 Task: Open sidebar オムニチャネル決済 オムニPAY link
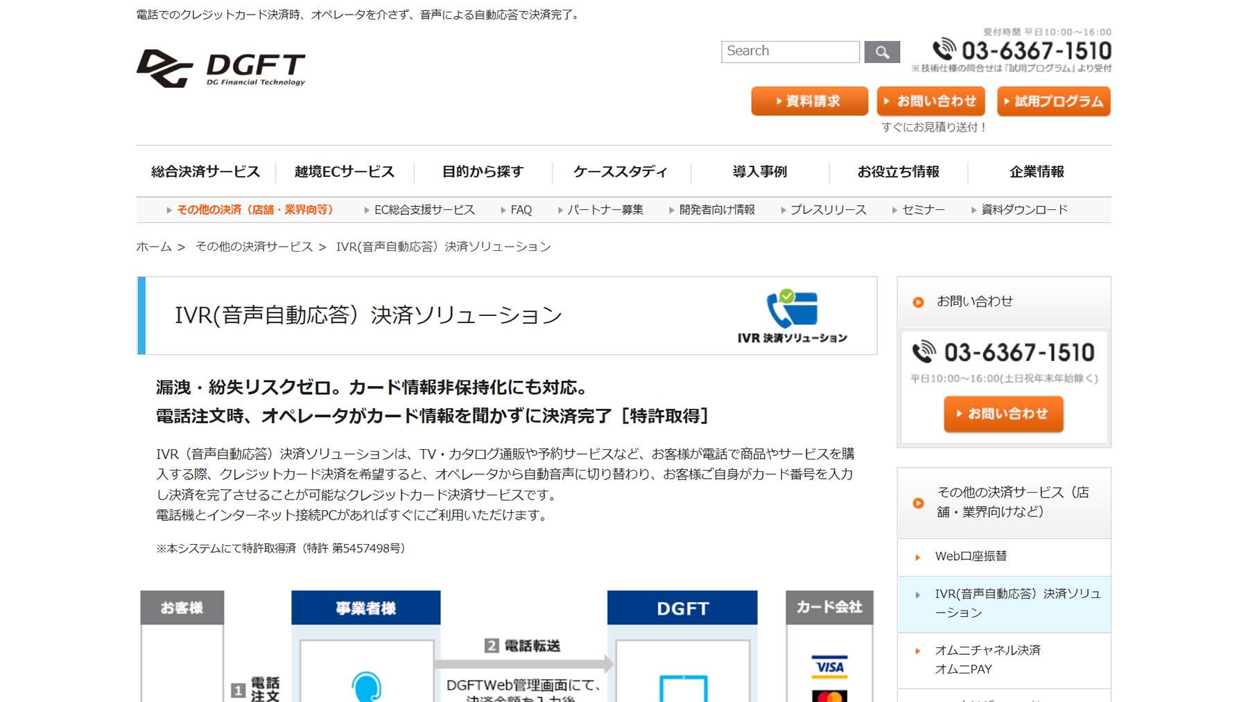click(x=987, y=660)
